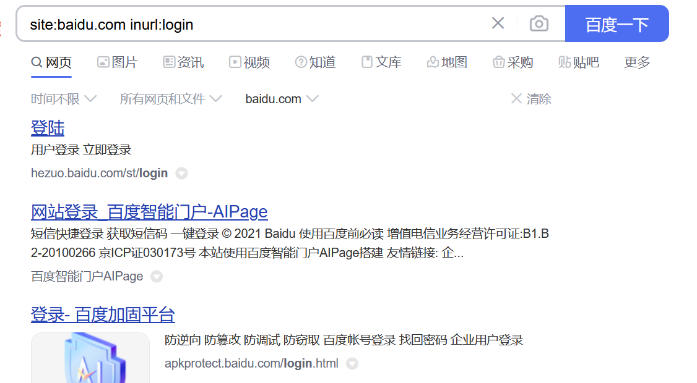
Task: Switch to the 网页 tab
Action: tap(51, 62)
